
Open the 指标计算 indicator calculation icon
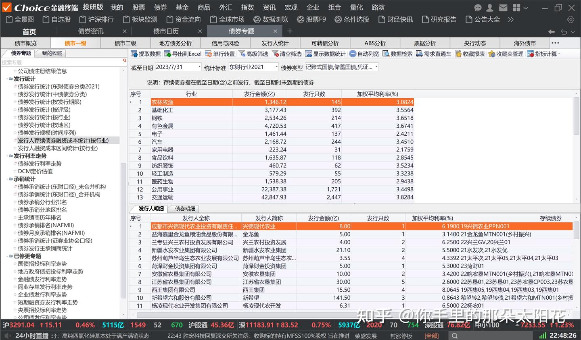pos(543,53)
